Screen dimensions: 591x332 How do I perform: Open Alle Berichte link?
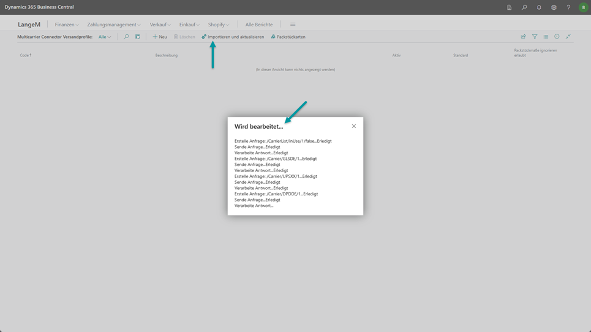[x=259, y=25]
